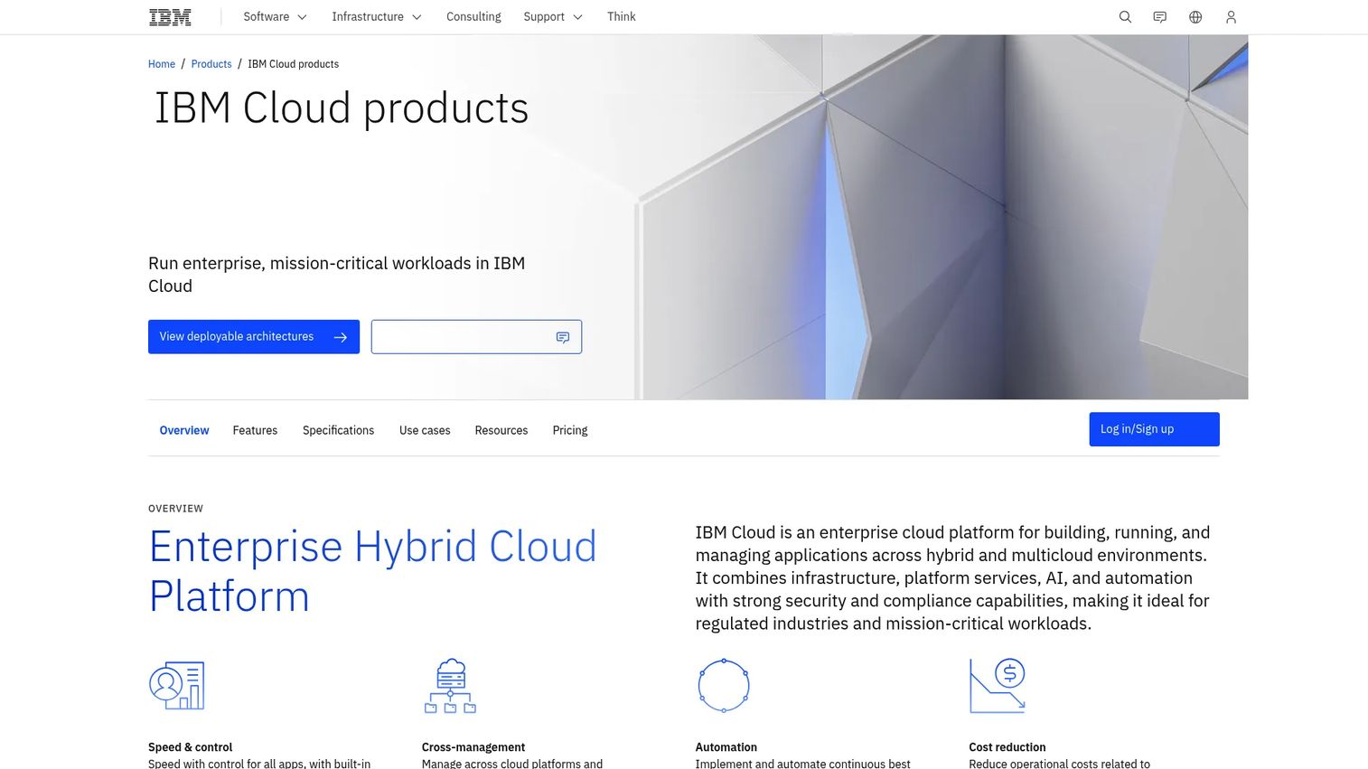The height and width of the screenshot is (769, 1368).
Task: Click the chat icon in the empty outlined button
Action: 563,337
